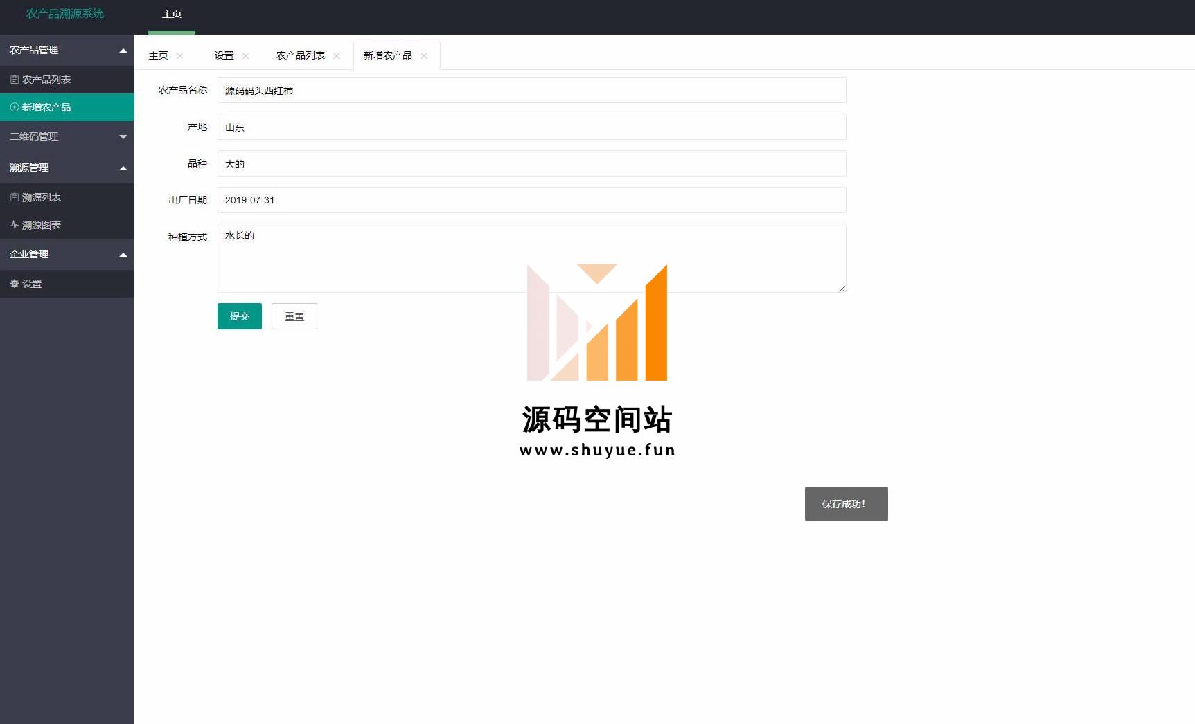
Task: Click 主页 in the top navigation bar
Action: click(x=172, y=15)
